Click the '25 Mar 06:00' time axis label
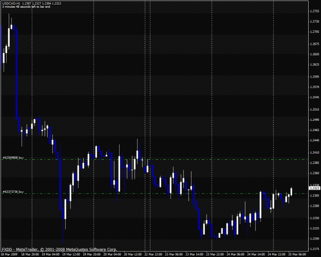The height and width of the screenshot is (257, 321). 297,254
